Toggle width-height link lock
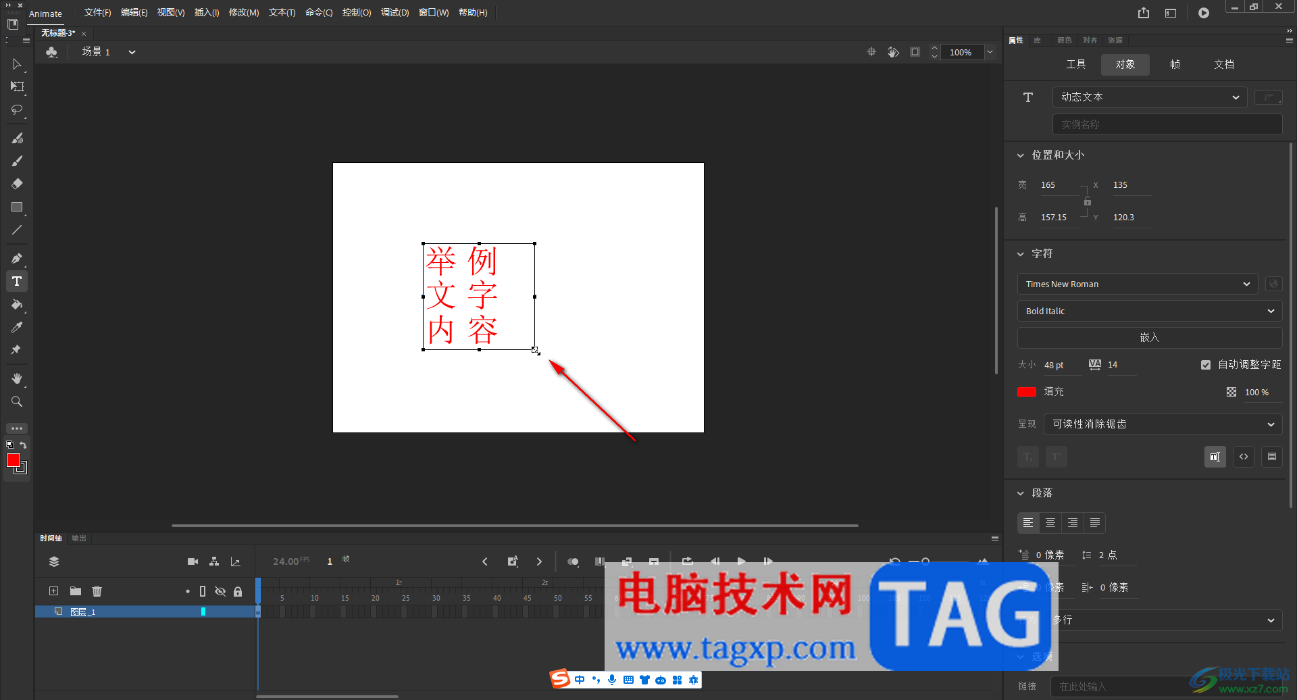 pyautogui.click(x=1088, y=201)
